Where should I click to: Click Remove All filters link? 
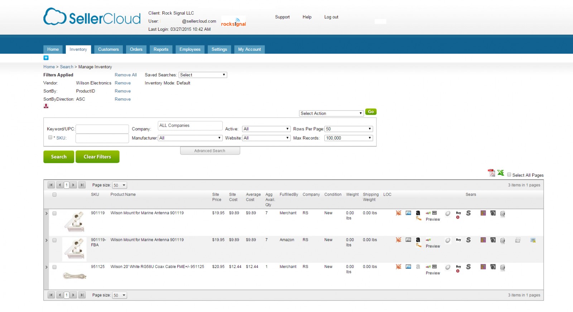(x=126, y=75)
